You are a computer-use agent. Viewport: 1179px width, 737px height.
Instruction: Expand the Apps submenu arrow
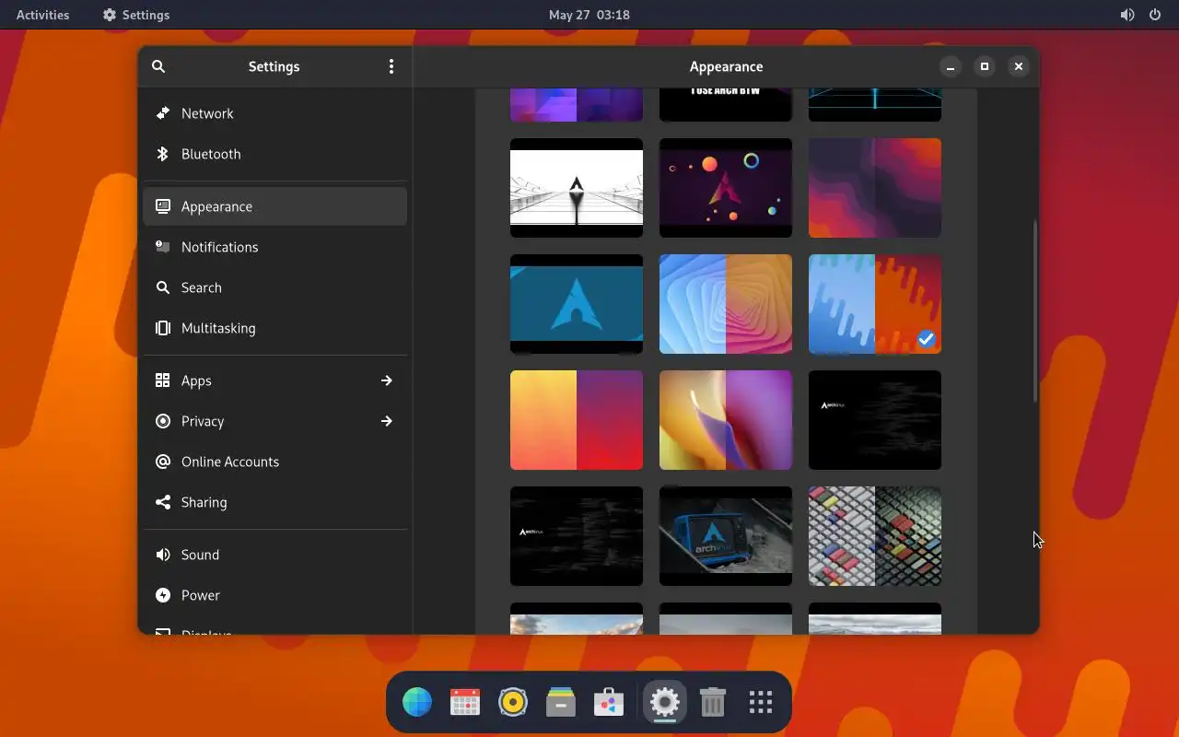(x=387, y=380)
